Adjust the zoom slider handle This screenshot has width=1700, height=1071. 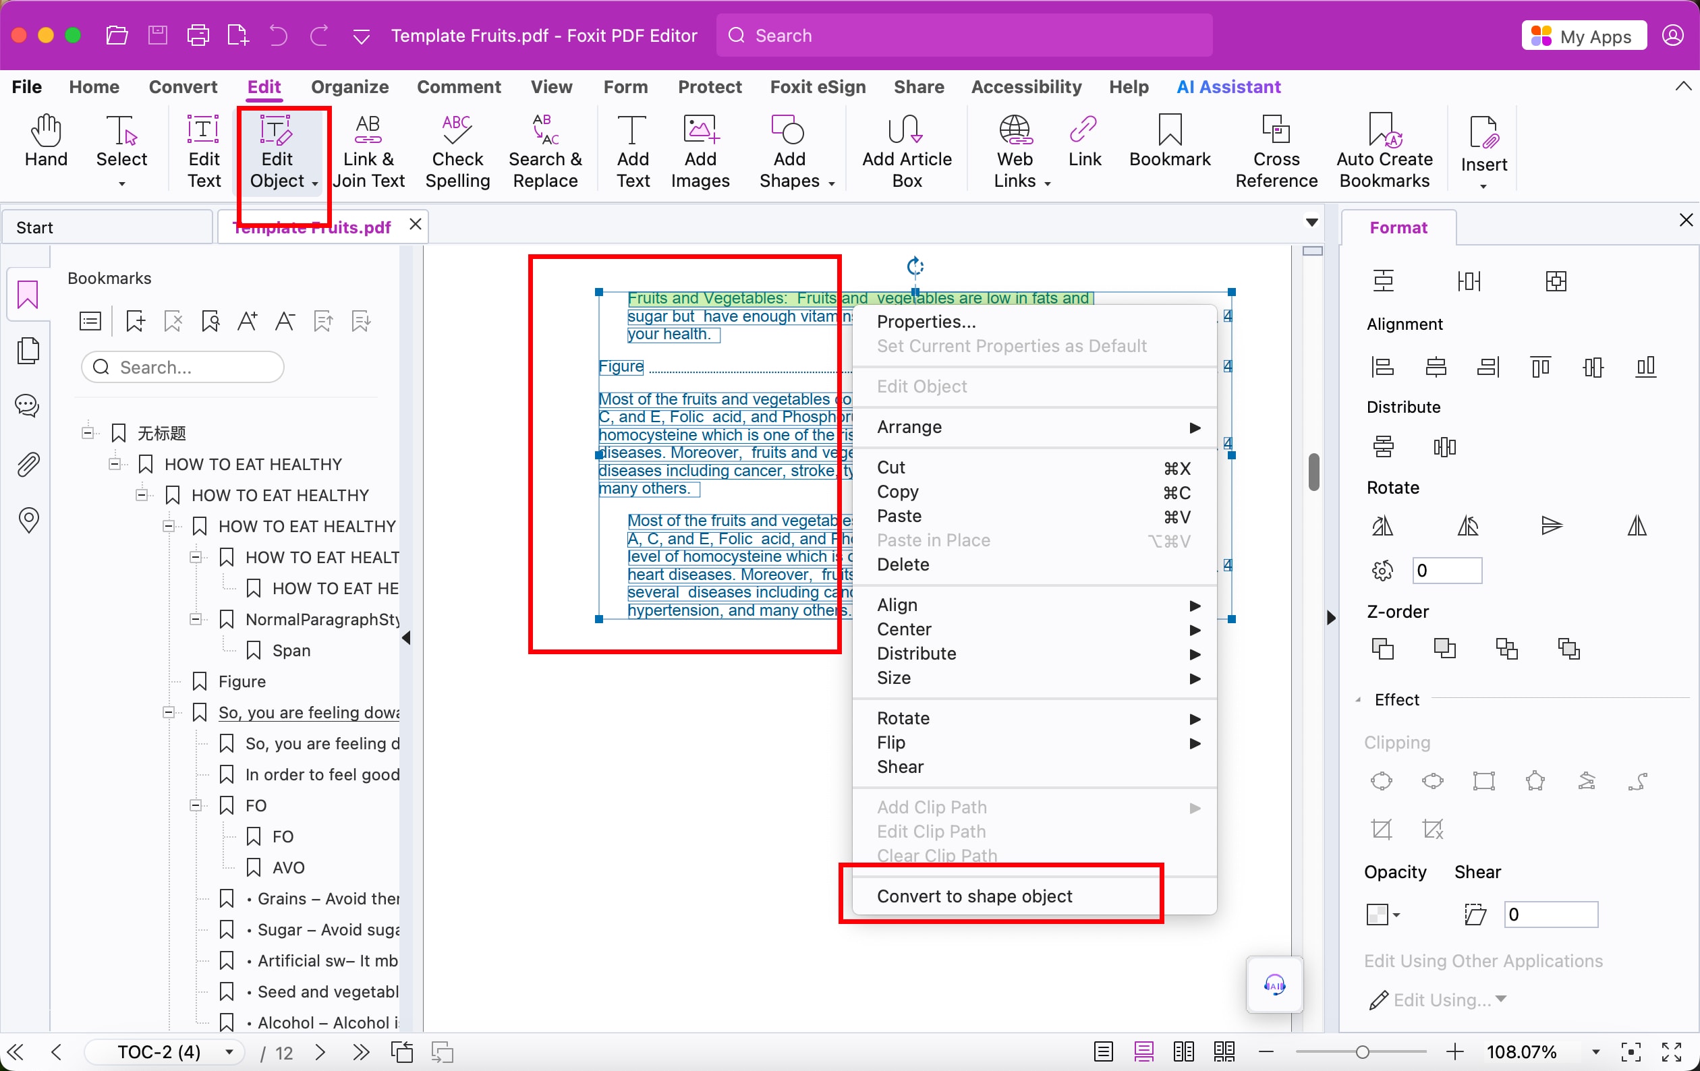(x=1363, y=1052)
